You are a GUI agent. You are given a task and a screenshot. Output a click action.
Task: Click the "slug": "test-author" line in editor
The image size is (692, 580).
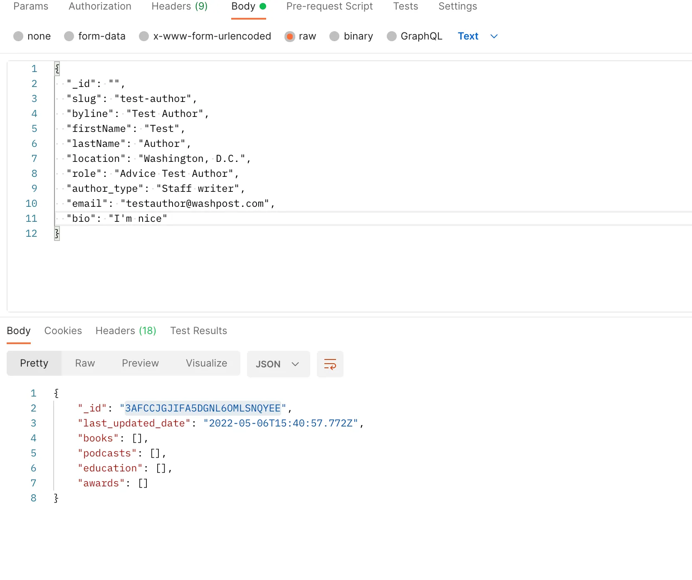pos(131,99)
